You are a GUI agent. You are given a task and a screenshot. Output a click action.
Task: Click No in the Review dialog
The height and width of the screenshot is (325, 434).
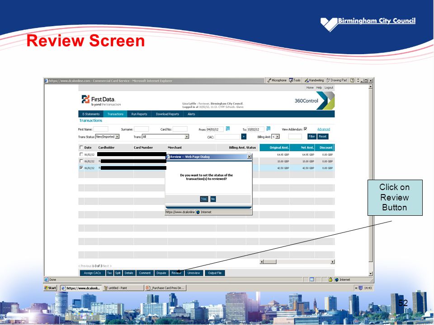(x=213, y=199)
